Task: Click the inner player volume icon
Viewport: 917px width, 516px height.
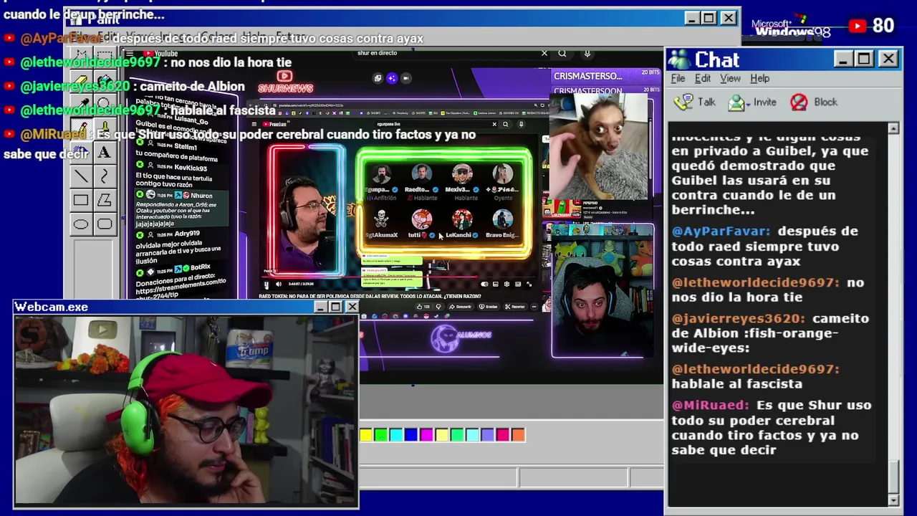Action: pyautogui.click(x=279, y=284)
